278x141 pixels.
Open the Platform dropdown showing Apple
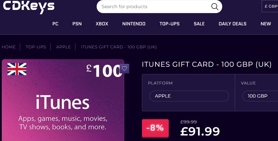[189, 96]
